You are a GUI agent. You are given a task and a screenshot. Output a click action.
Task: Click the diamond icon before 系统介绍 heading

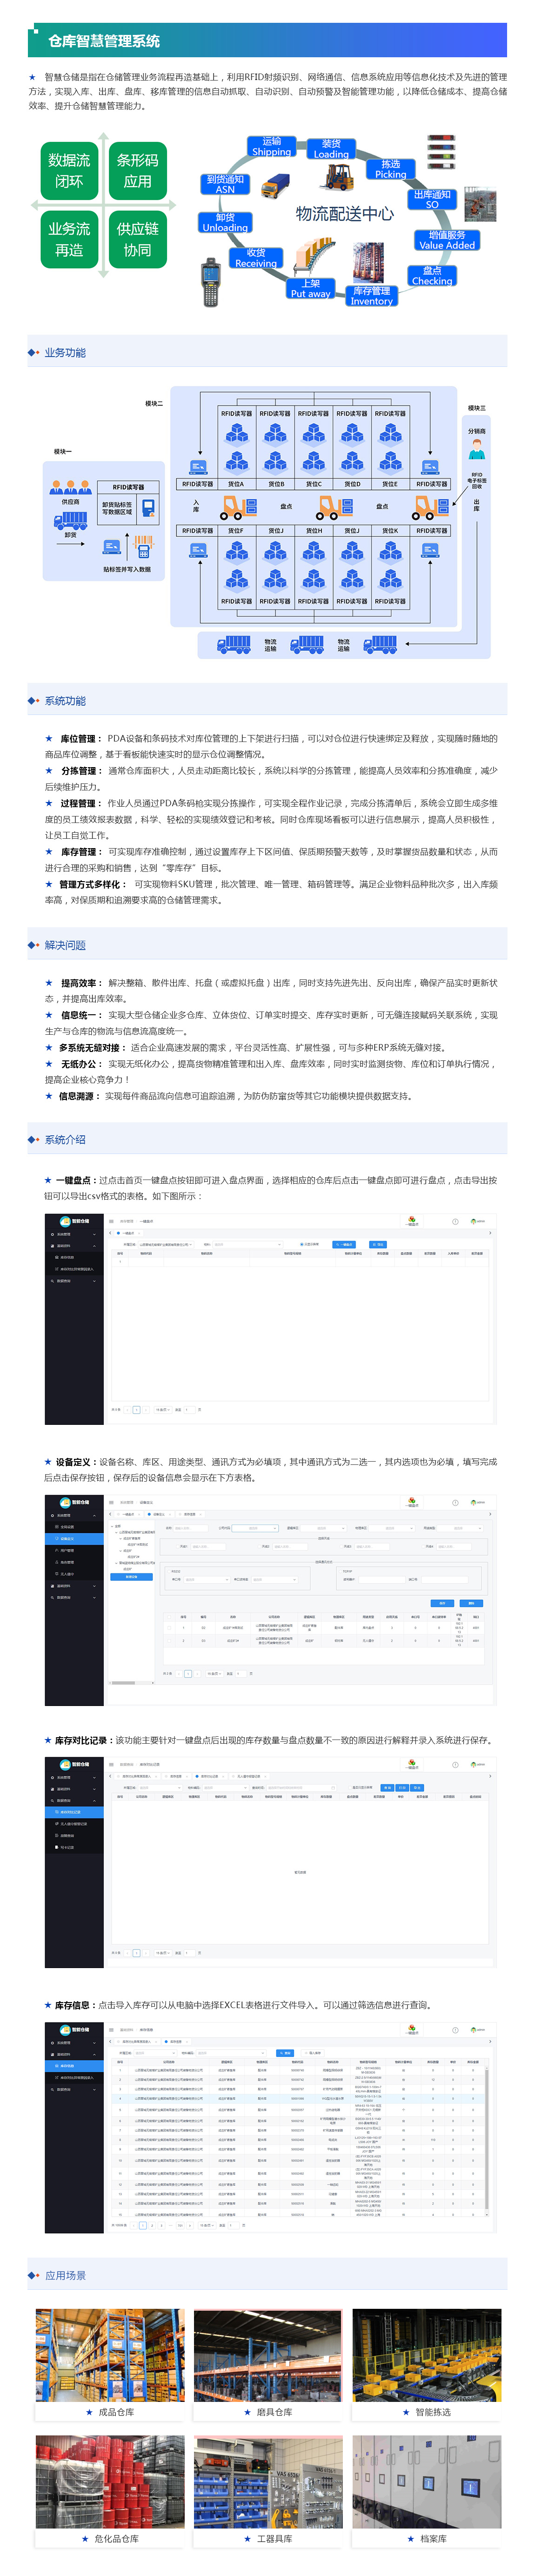(34, 1139)
